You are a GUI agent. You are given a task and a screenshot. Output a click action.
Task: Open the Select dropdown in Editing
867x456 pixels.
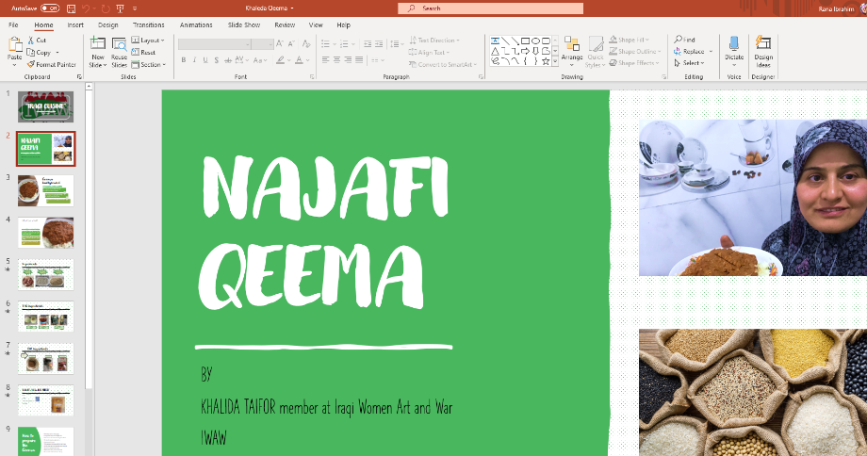(x=689, y=63)
